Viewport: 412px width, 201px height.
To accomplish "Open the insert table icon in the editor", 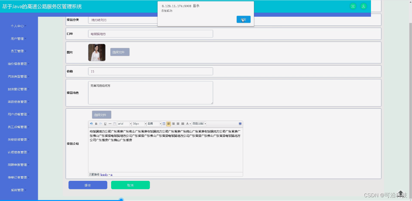I will (164, 123).
